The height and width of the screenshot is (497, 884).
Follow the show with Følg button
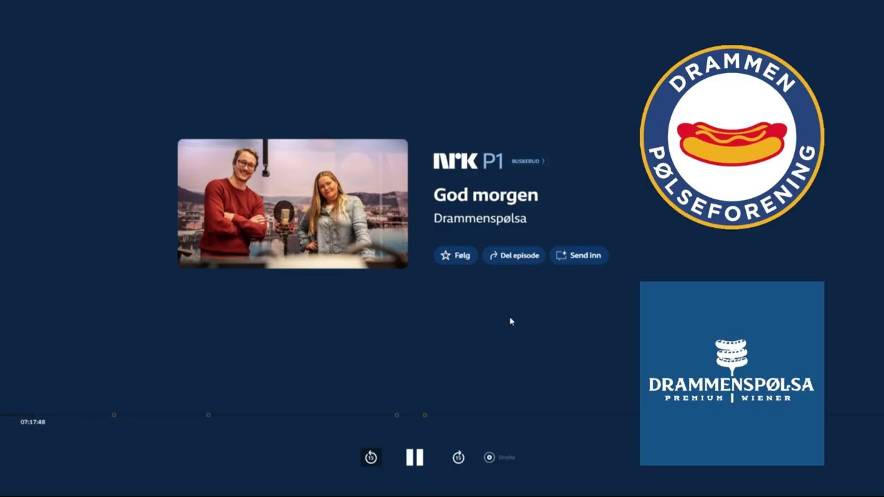pos(455,255)
